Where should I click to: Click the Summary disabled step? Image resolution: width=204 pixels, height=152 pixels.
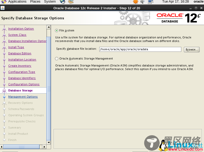pyautogui.click(x=14, y=128)
